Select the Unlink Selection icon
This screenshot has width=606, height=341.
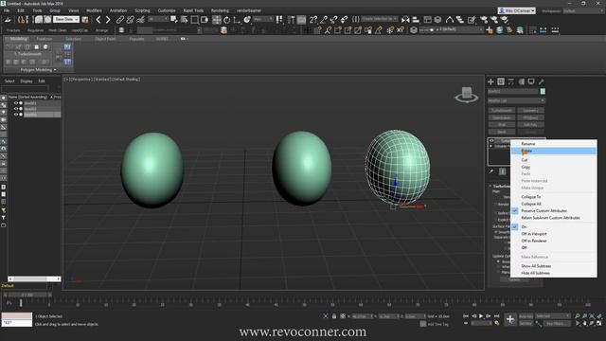pos(131,19)
